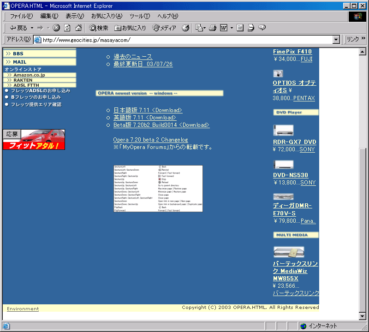This screenshot has height=332, width=369.
Task: Open the メディア media pane
Action: [x=164, y=28]
